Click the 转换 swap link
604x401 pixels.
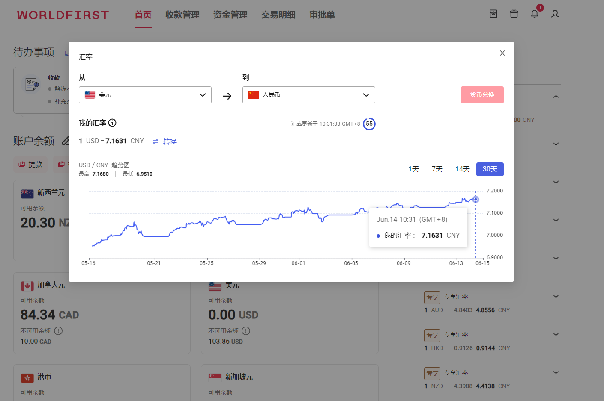pyautogui.click(x=165, y=142)
